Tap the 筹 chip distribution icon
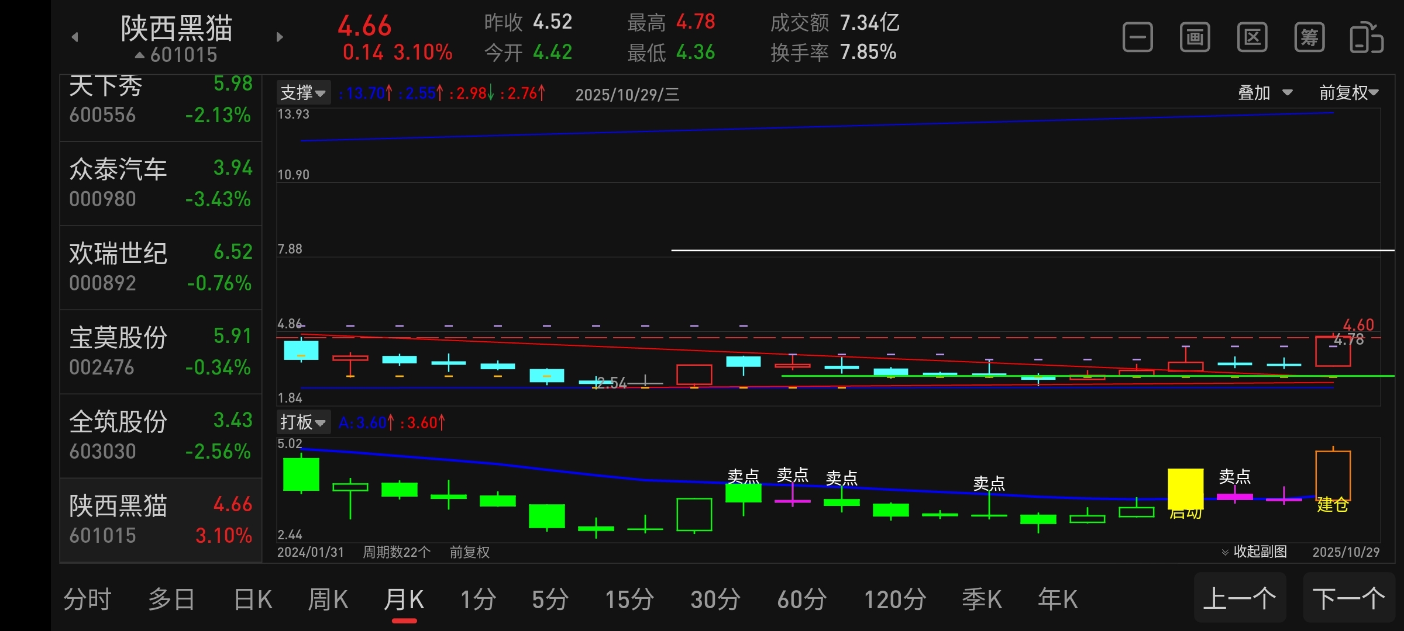Viewport: 1404px width, 631px height. tap(1309, 38)
